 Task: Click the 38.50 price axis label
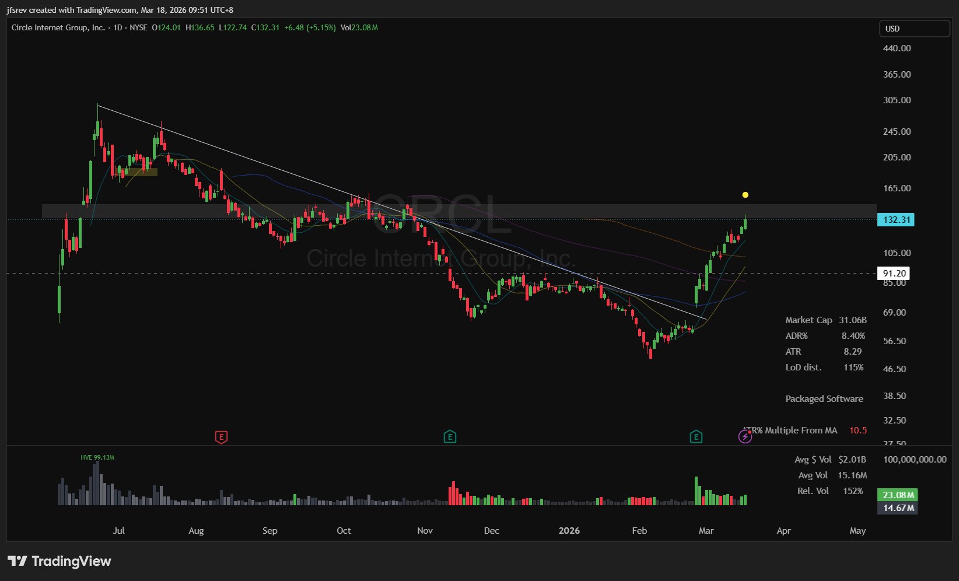(x=895, y=396)
